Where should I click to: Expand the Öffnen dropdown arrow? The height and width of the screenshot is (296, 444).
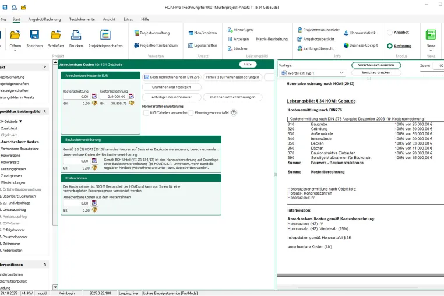click(15, 51)
